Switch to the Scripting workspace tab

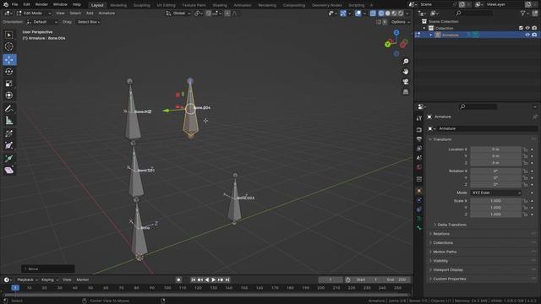coord(357,5)
